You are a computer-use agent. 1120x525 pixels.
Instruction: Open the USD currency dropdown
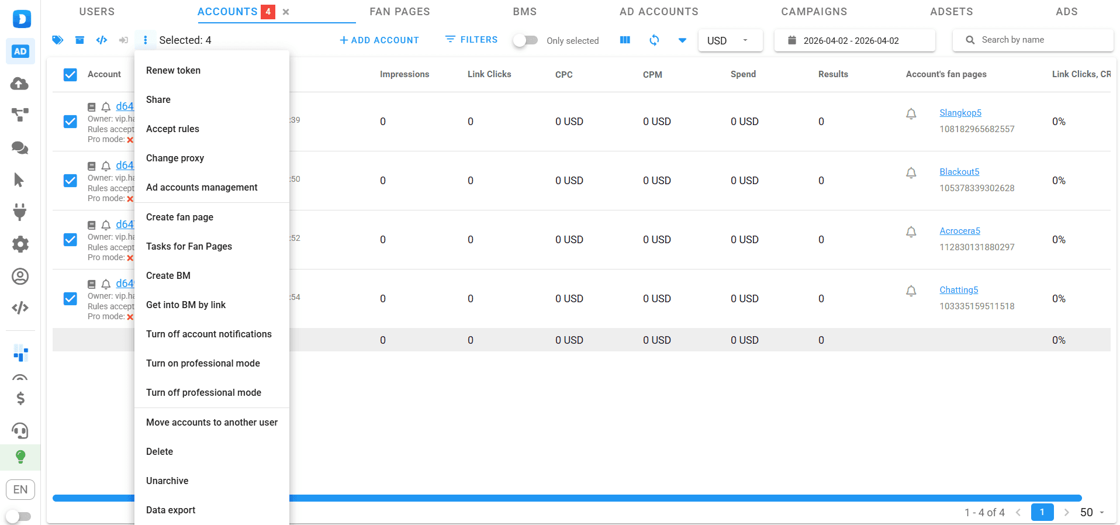click(x=730, y=40)
